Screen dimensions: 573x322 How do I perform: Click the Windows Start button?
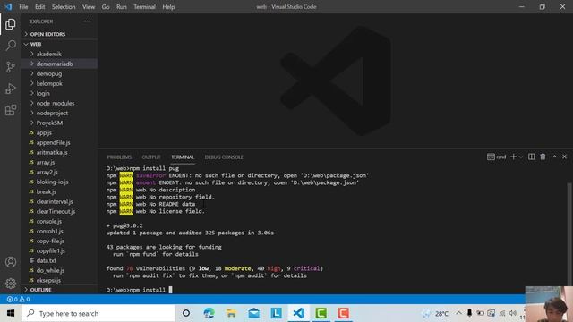[x=11, y=313]
